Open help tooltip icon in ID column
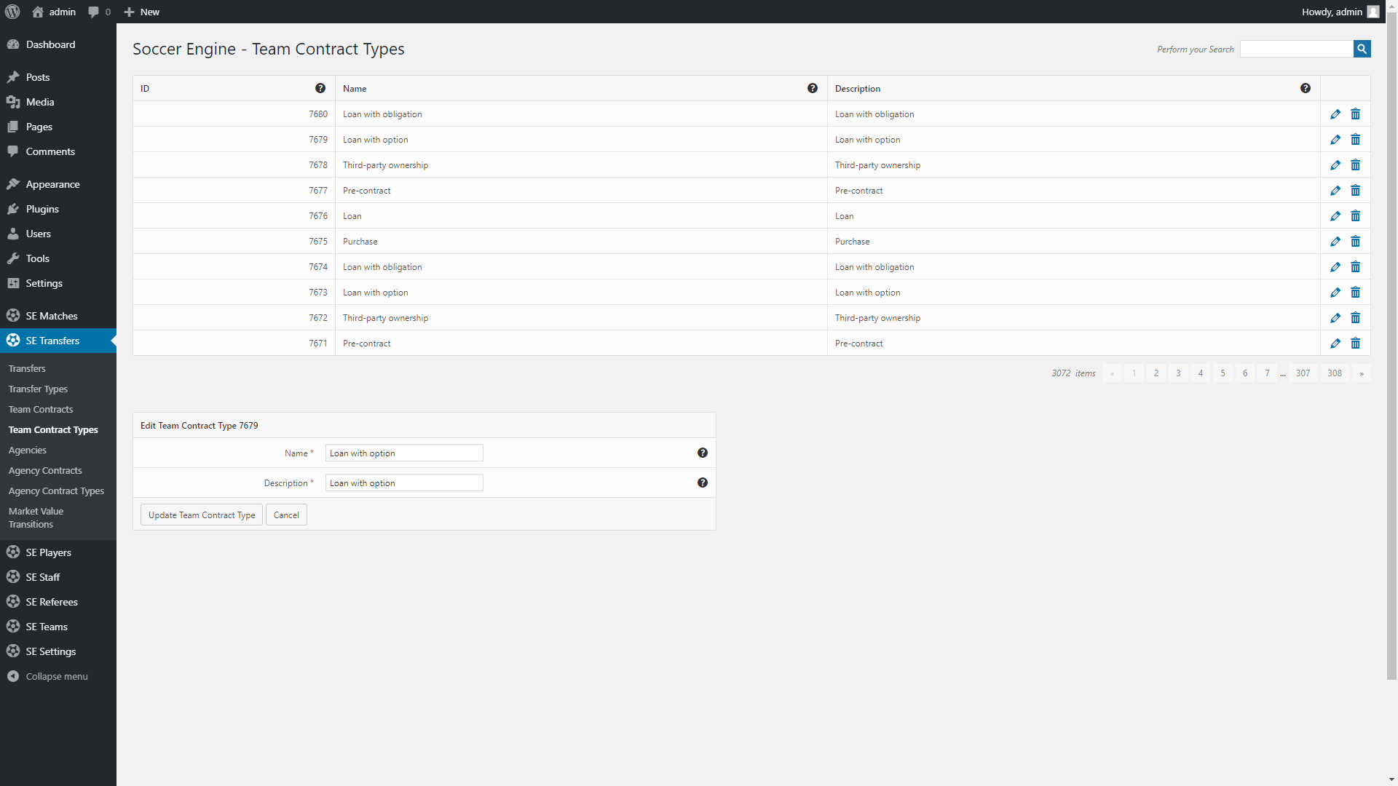 (x=320, y=88)
